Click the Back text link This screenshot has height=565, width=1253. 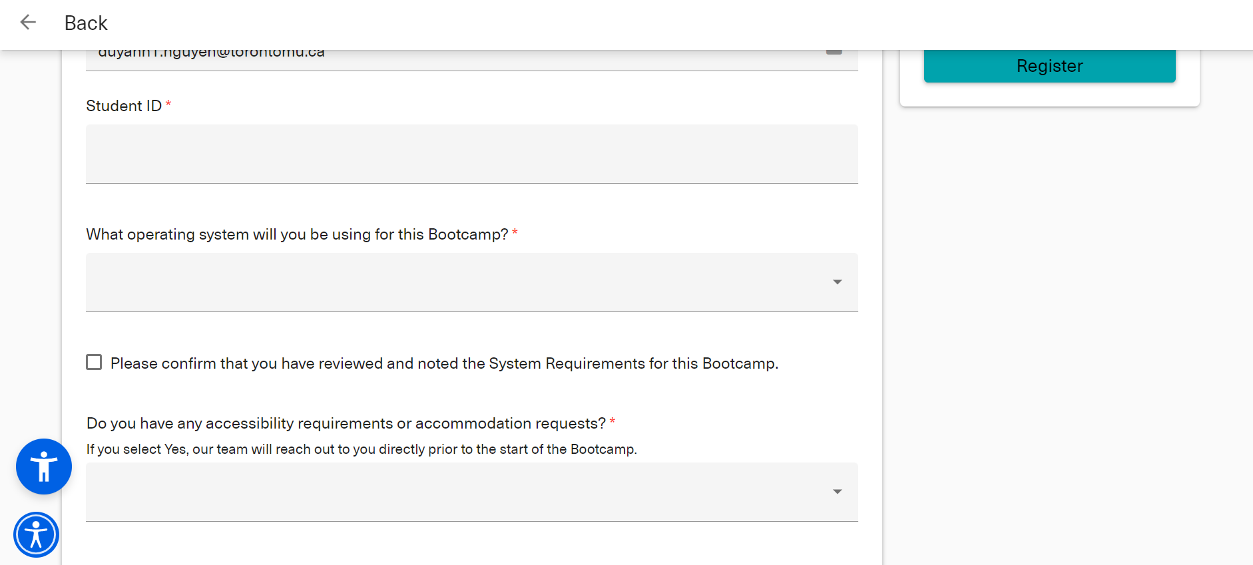point(86,23)
